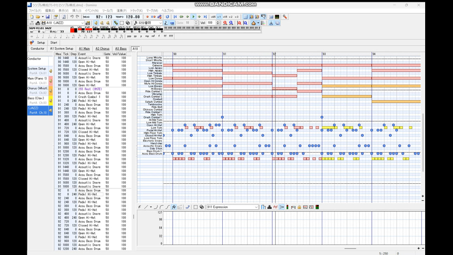This screenshot has height=255, width=453.
Task: Open settings with the wrench icon
Action: pos(285,17)
